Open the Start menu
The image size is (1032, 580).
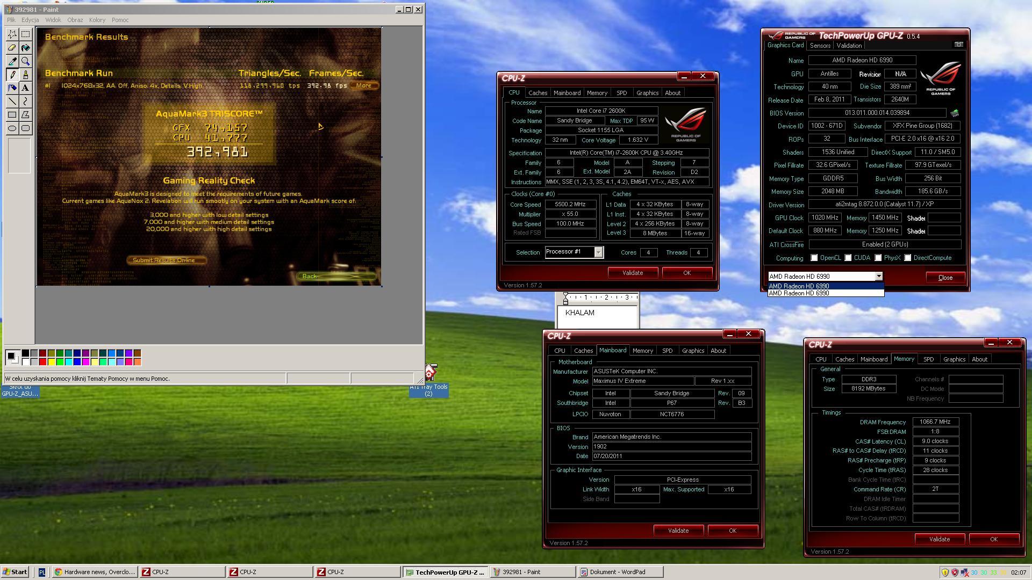[x=15, y=572]
